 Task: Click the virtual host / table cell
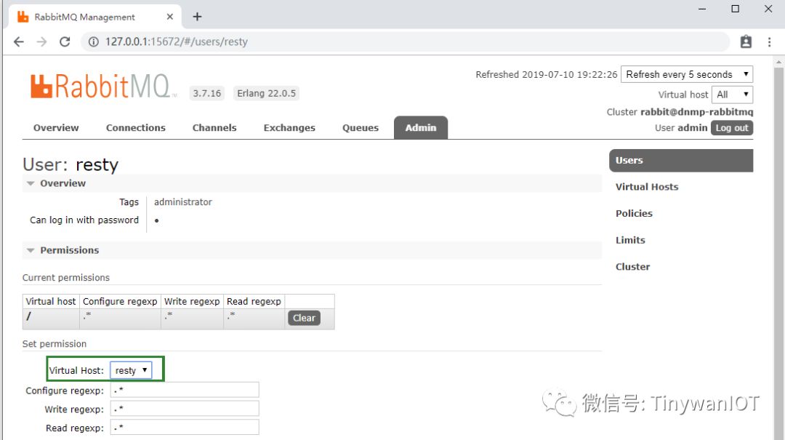[x=51, y=319]
